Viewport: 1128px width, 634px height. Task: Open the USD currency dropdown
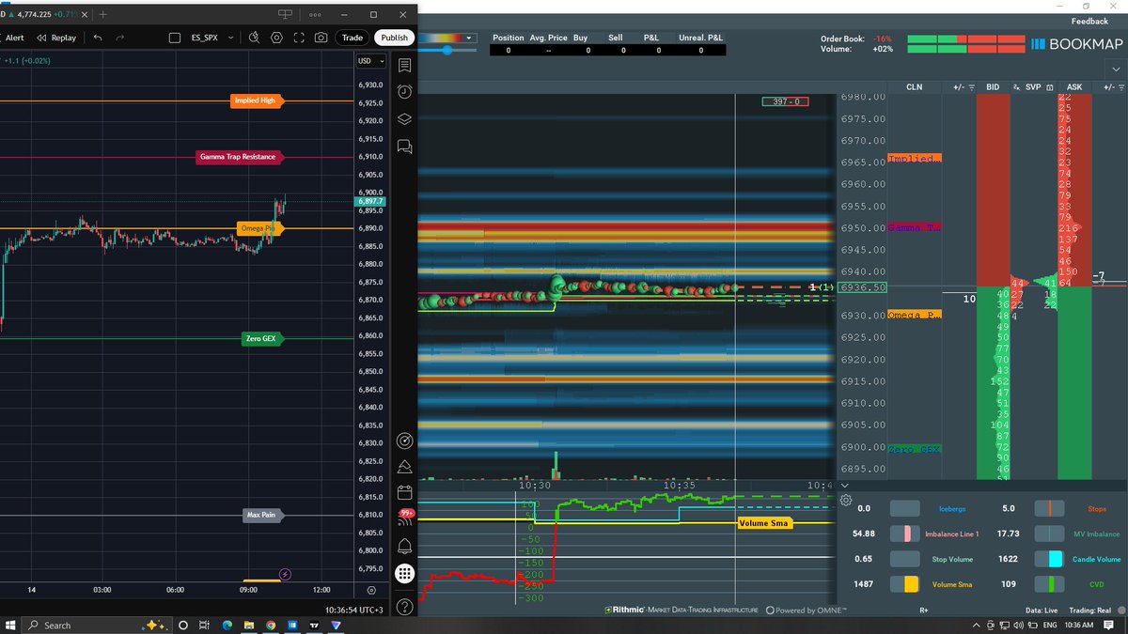(369, 61)
